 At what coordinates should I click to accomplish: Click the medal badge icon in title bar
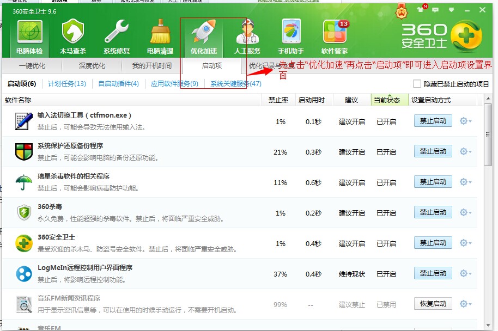point(402,12)
